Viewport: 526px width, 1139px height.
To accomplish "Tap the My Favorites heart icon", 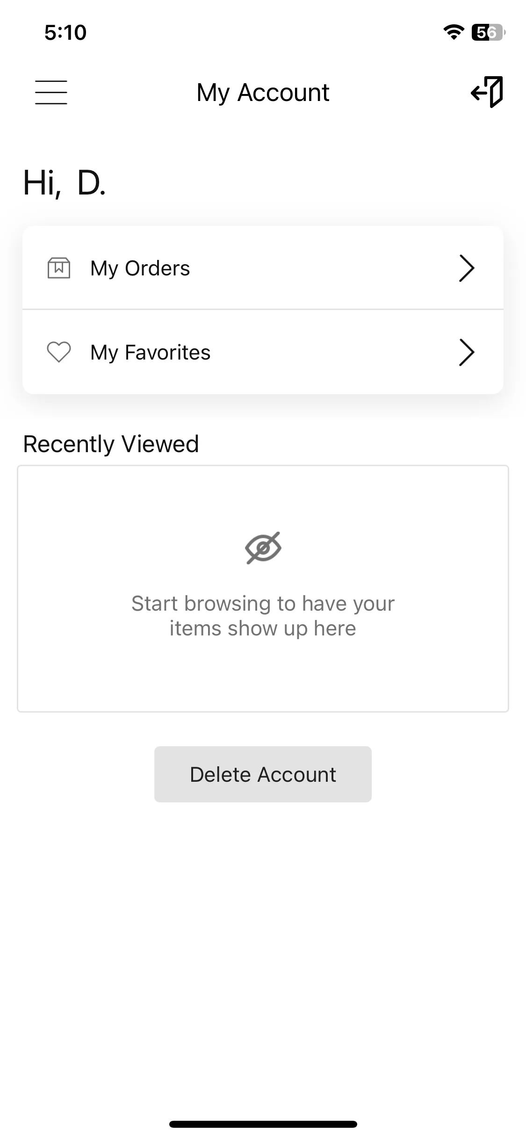I will [x=59, y=352].
